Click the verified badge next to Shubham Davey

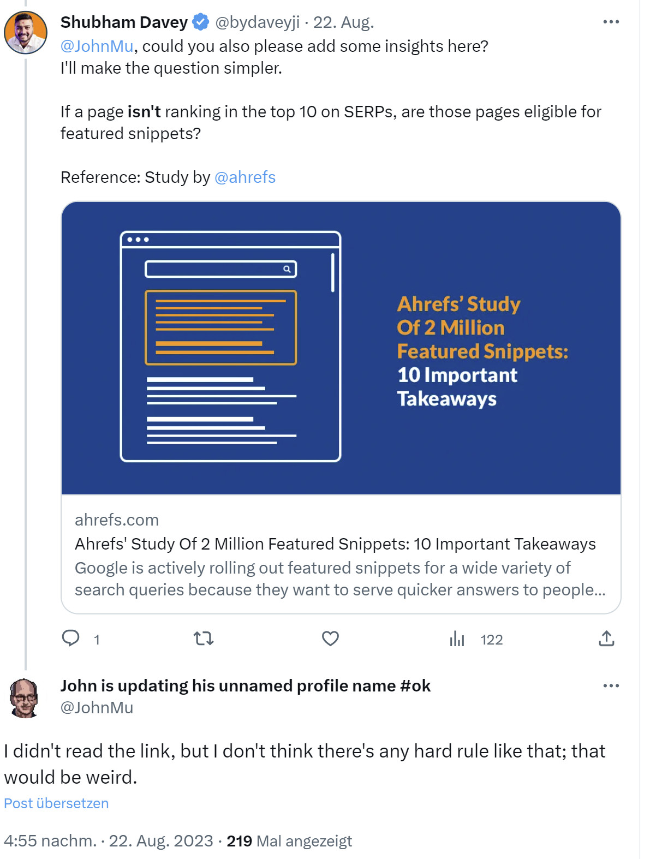[x=200, y=22]
